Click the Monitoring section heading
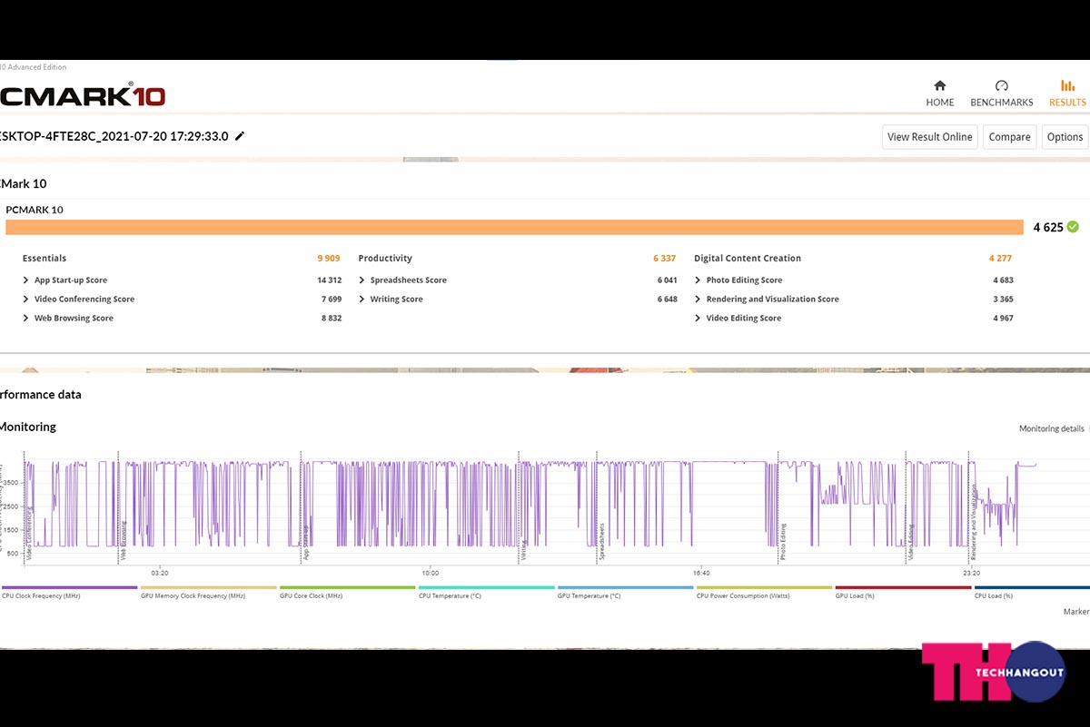1090x727 pixels. [27, 427]
